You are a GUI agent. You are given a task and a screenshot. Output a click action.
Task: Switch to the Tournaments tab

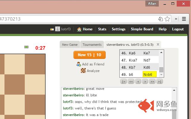tap(92, 45)
